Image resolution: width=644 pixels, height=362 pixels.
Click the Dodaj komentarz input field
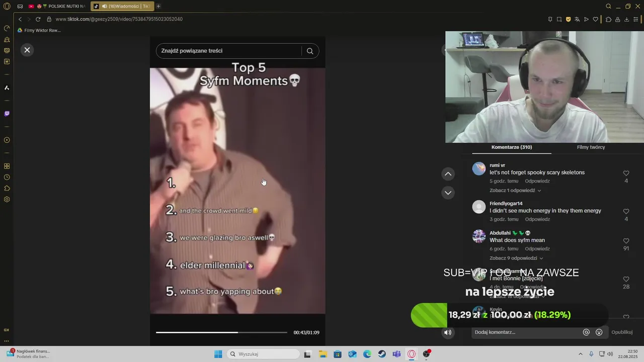(x=527, y=332)
